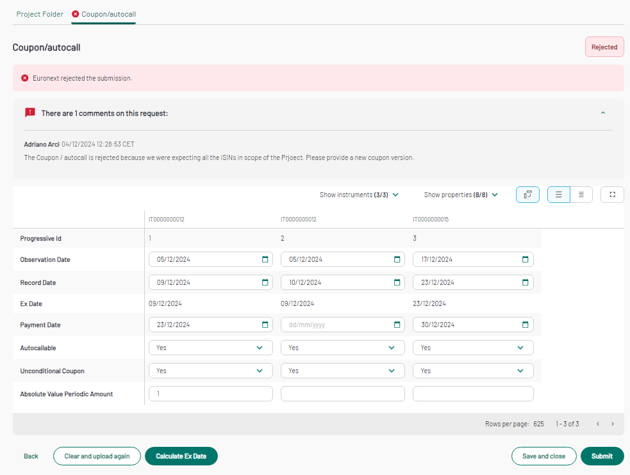
Task: Open calendar for Payment Date 30/12/2024
Action: pos(525,325)
